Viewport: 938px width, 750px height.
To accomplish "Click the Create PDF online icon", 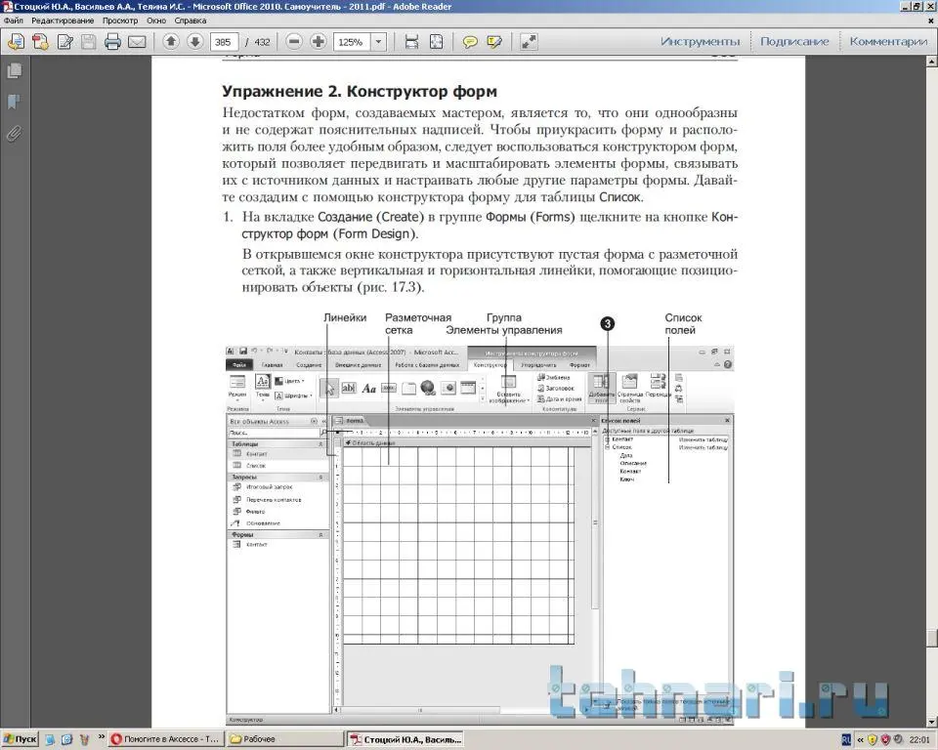I will [41, 42].
